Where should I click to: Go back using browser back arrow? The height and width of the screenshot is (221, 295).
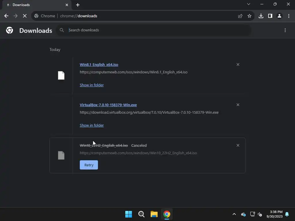tap(6, 16)
